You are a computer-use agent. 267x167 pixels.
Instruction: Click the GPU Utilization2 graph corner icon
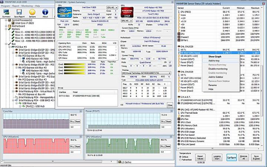pyautogui.click(x=171, y=137)
